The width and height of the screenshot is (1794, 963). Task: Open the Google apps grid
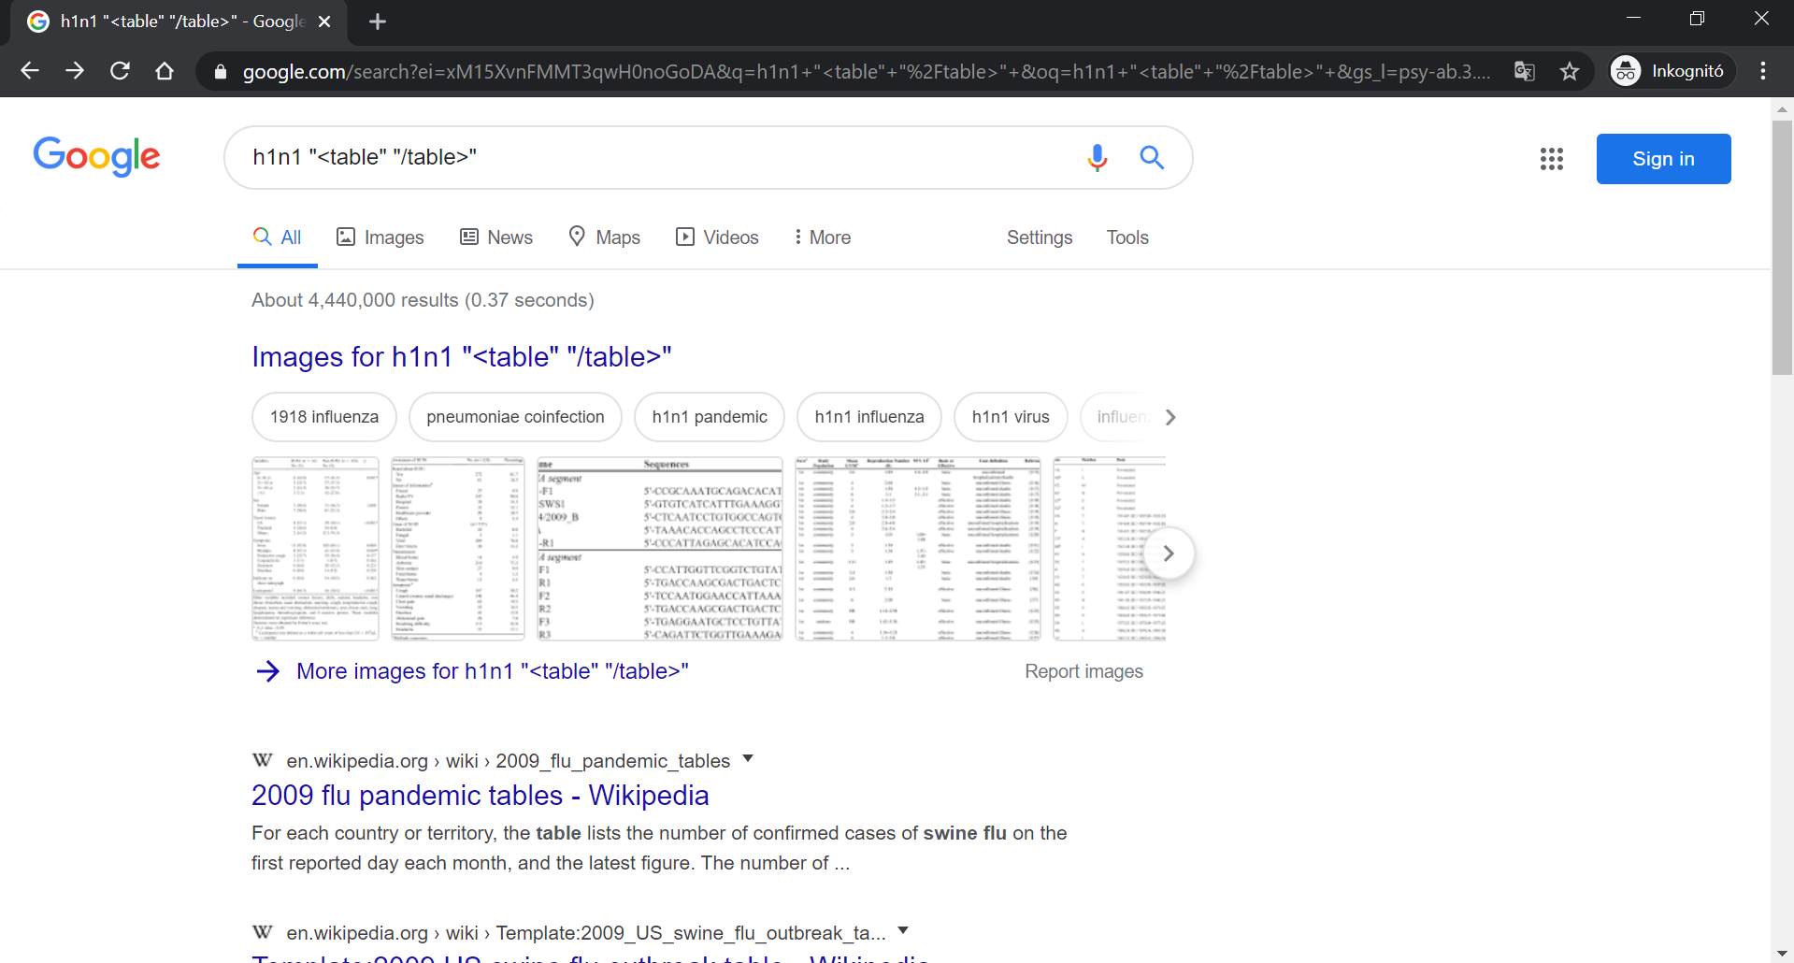pyautogui.click(x=1552, y=159)
